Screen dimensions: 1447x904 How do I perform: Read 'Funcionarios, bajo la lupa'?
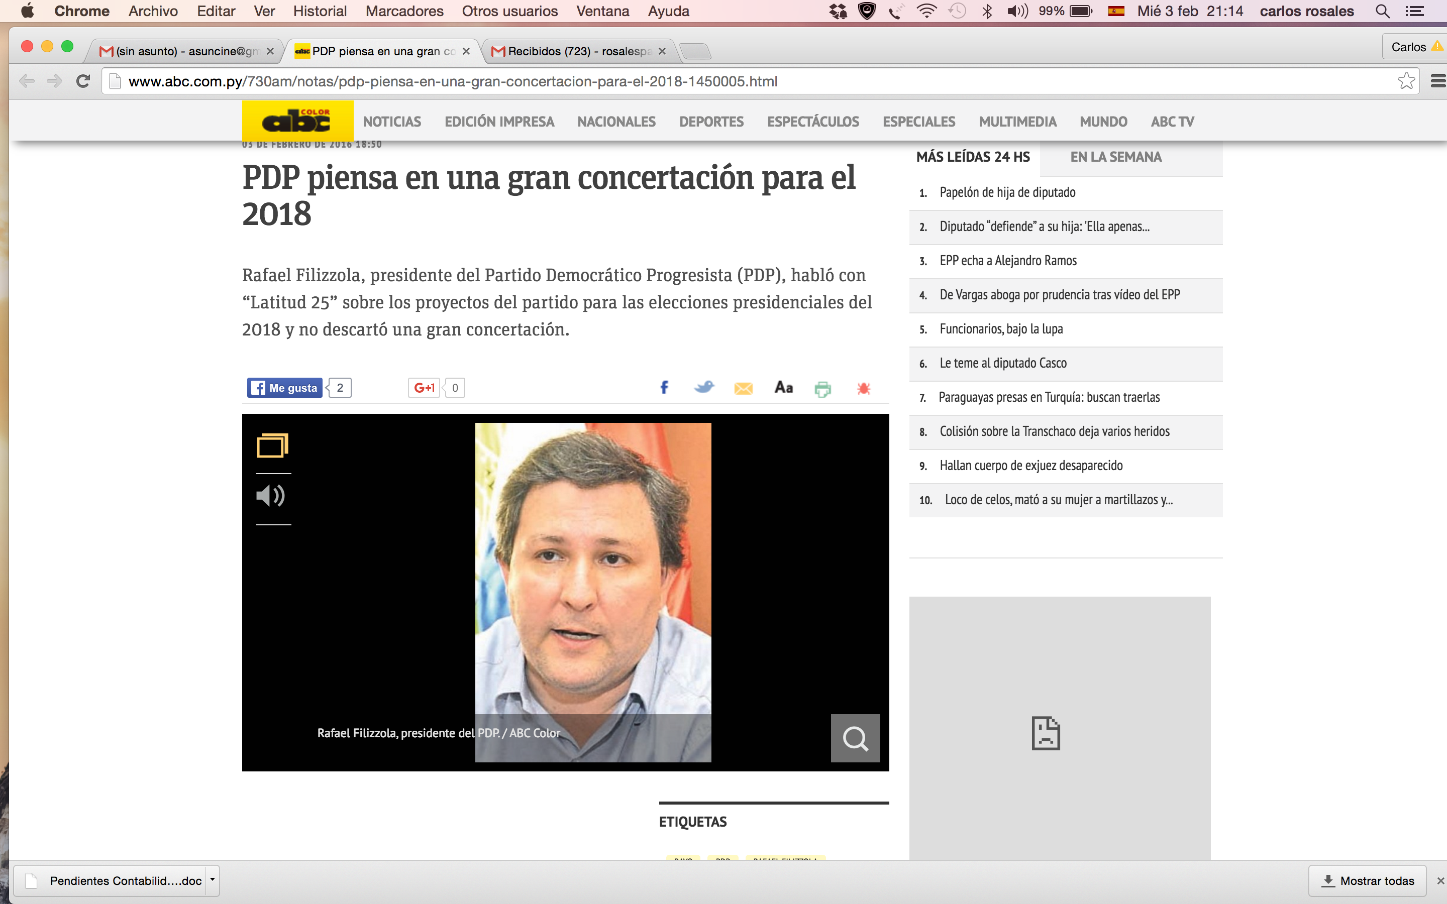coord(1001,329)
